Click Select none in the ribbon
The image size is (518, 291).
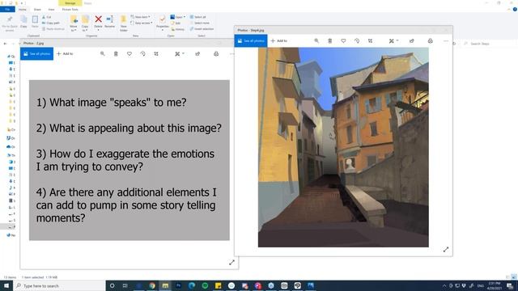pyautogui.click(x=200, y=23)
